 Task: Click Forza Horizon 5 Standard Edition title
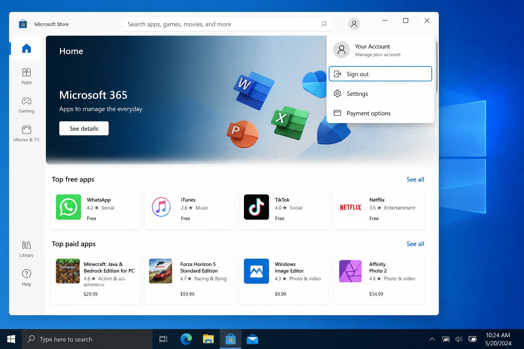[199, 267]
